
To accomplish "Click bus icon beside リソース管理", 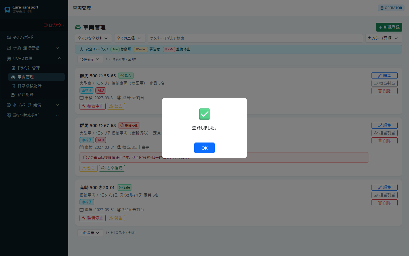I will pos(9,58).
